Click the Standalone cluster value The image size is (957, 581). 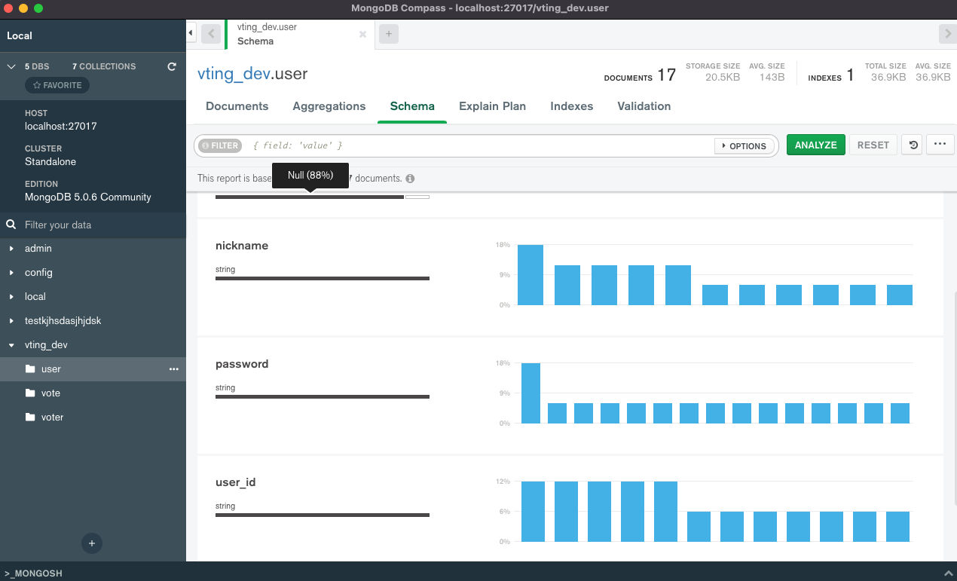pyautogui.click(x=50, y=161)
